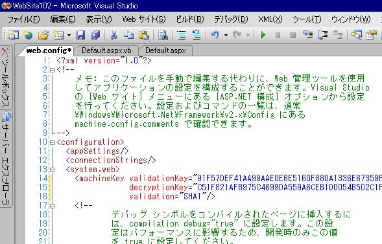382x244 pixels.
Task: Collapse the system.web element at line 13
Action: [52, 170]
